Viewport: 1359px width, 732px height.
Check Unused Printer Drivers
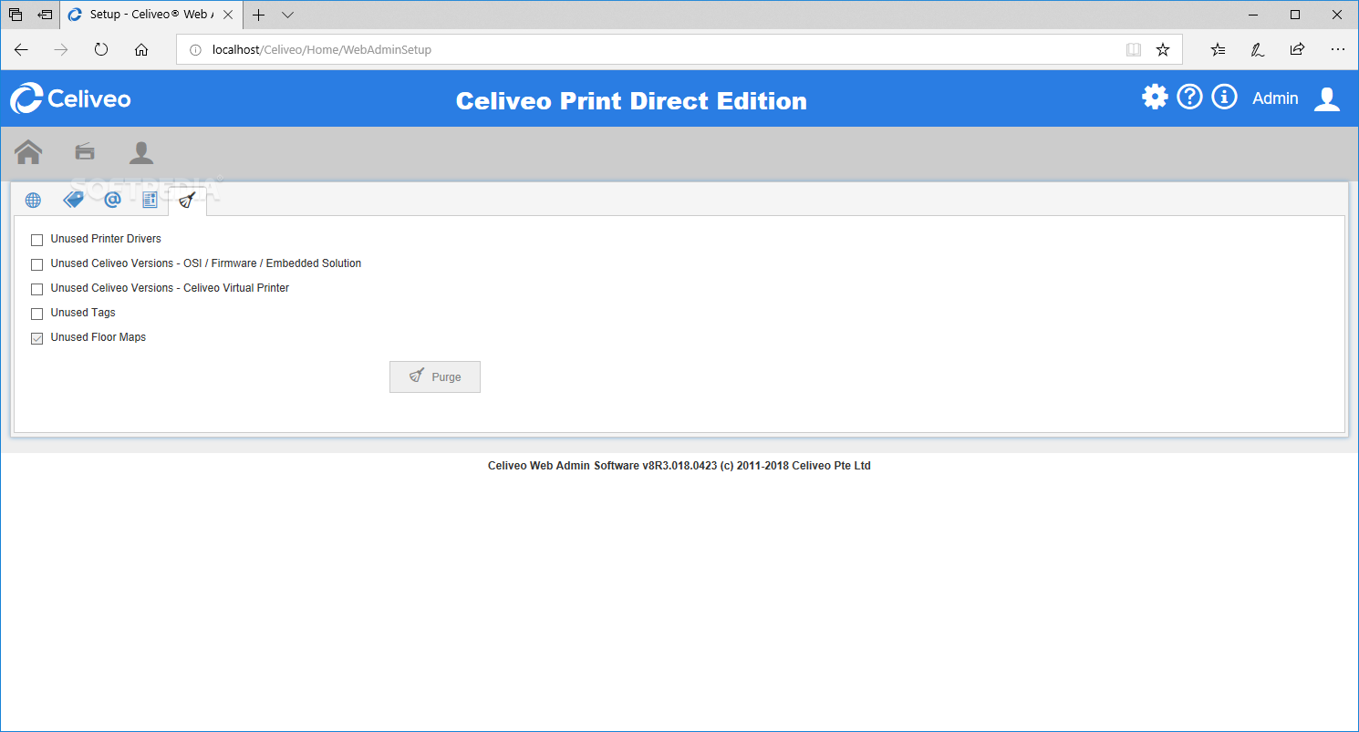tap(37, 240)
